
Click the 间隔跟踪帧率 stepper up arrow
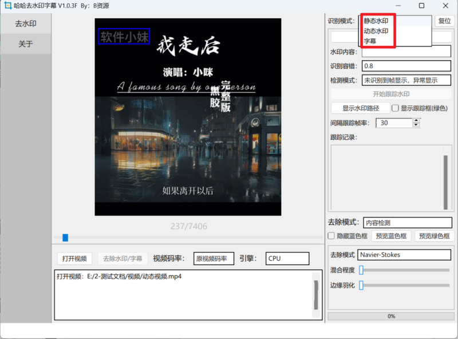pyautogui.click(x=416, y=120)
